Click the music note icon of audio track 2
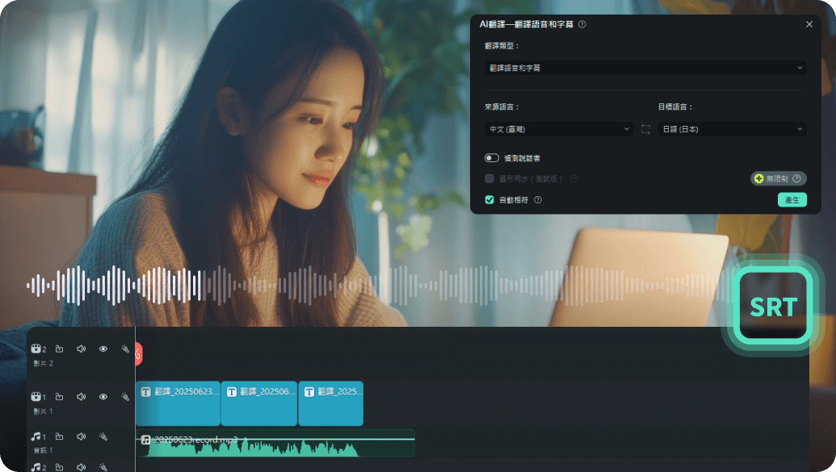Screen dimensions: 836x472 tap(36, 467)
